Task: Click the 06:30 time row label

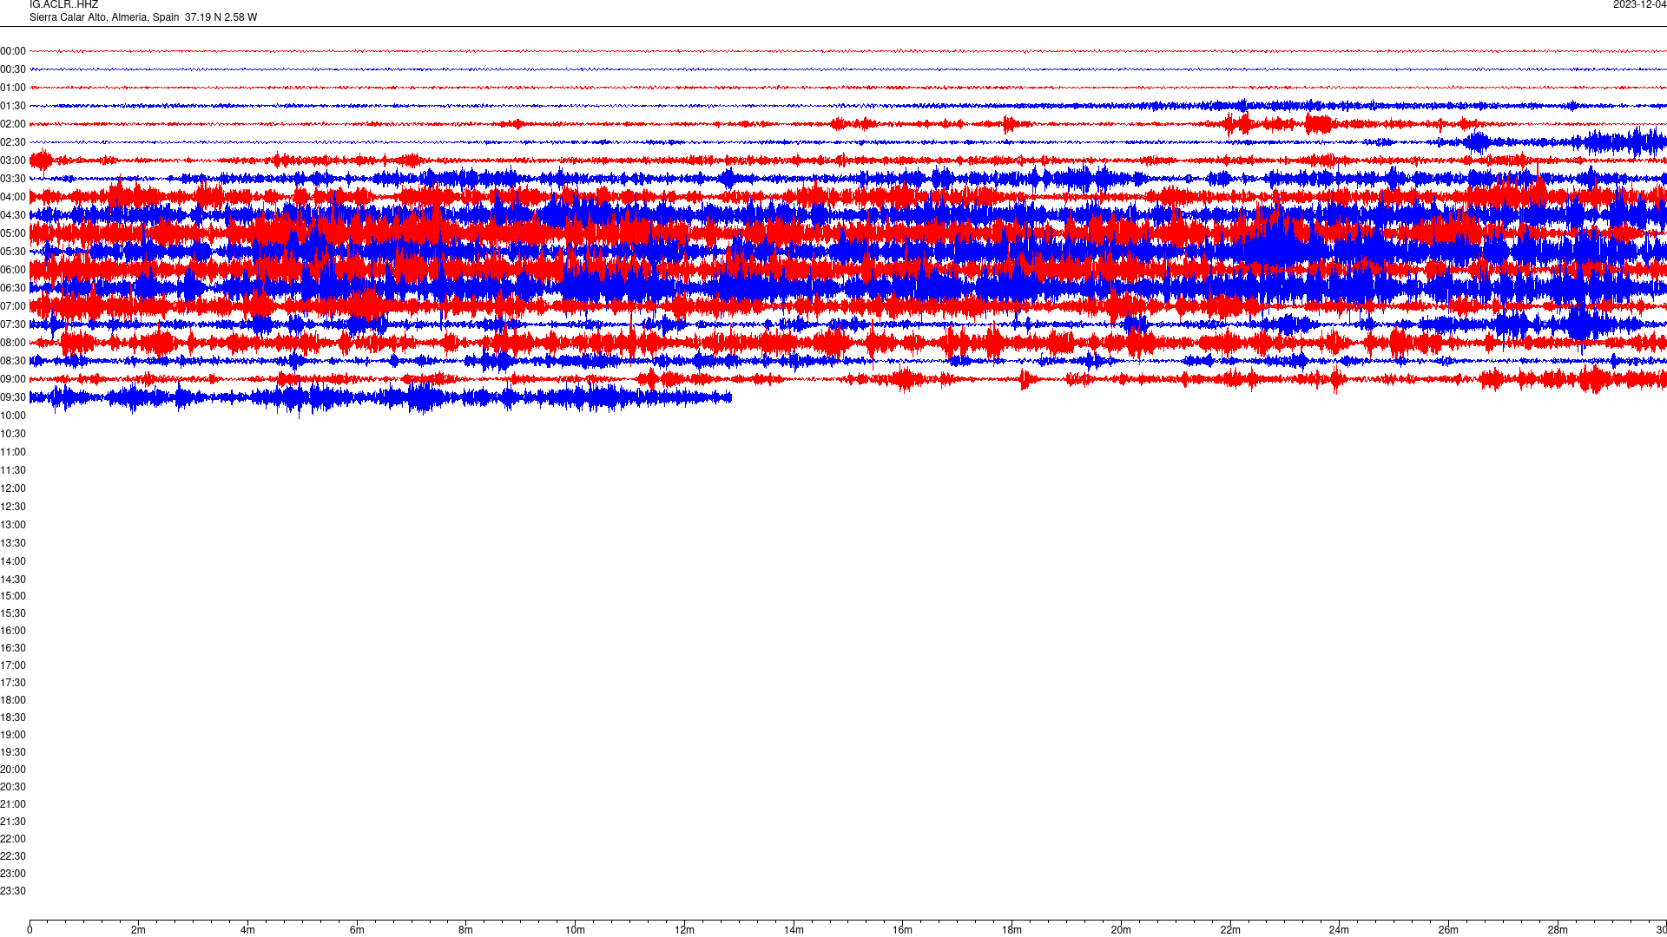Action: click(13, 288)
